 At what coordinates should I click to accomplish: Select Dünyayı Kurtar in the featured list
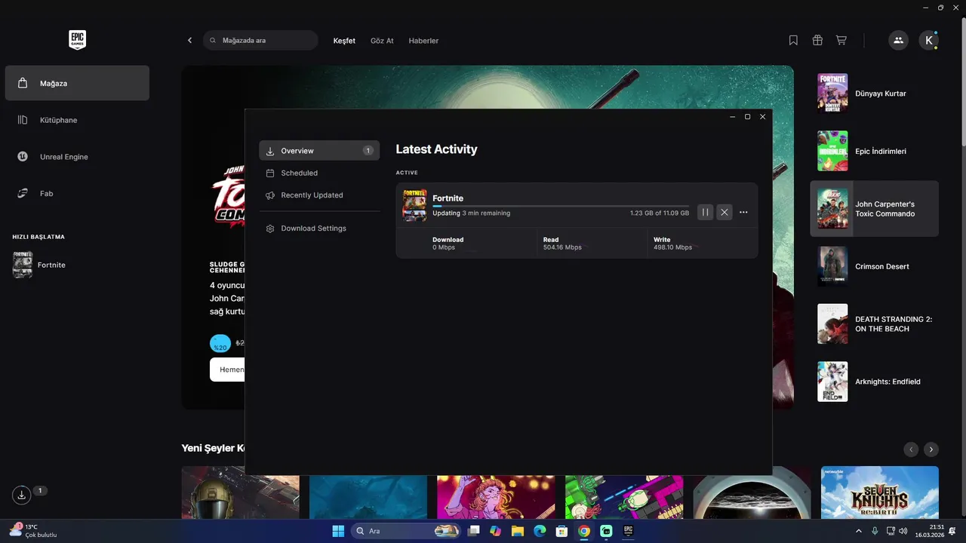click(875, 94)
